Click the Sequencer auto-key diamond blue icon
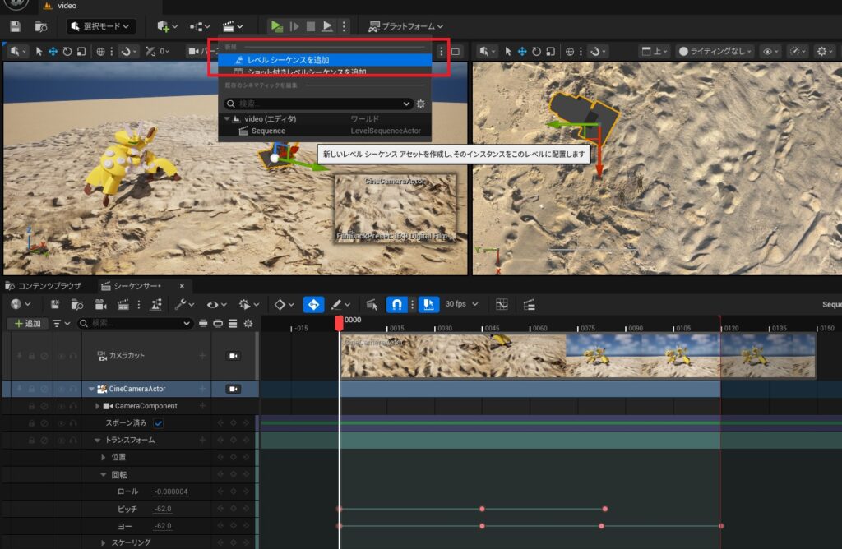The image size is (842, 549). click(313, 304)
